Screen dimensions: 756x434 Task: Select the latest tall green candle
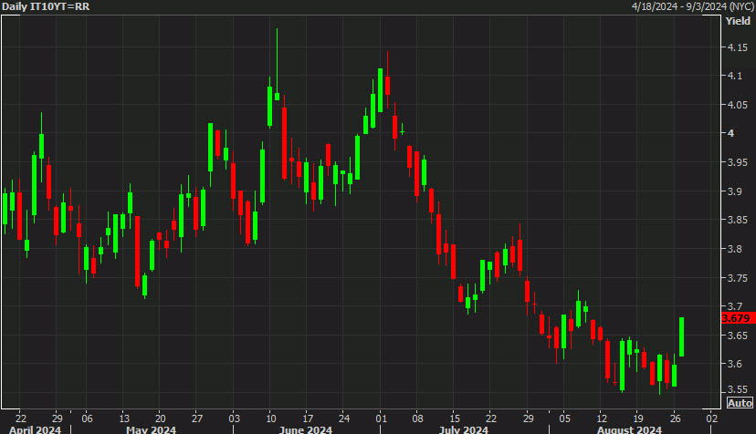click(x=681, y=336)
